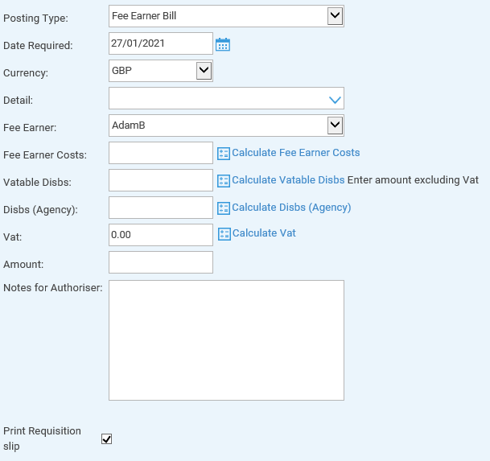This screenshot has height=461, width=490.
Task: Click the Calculate Vat link
Action: point(264,233)
